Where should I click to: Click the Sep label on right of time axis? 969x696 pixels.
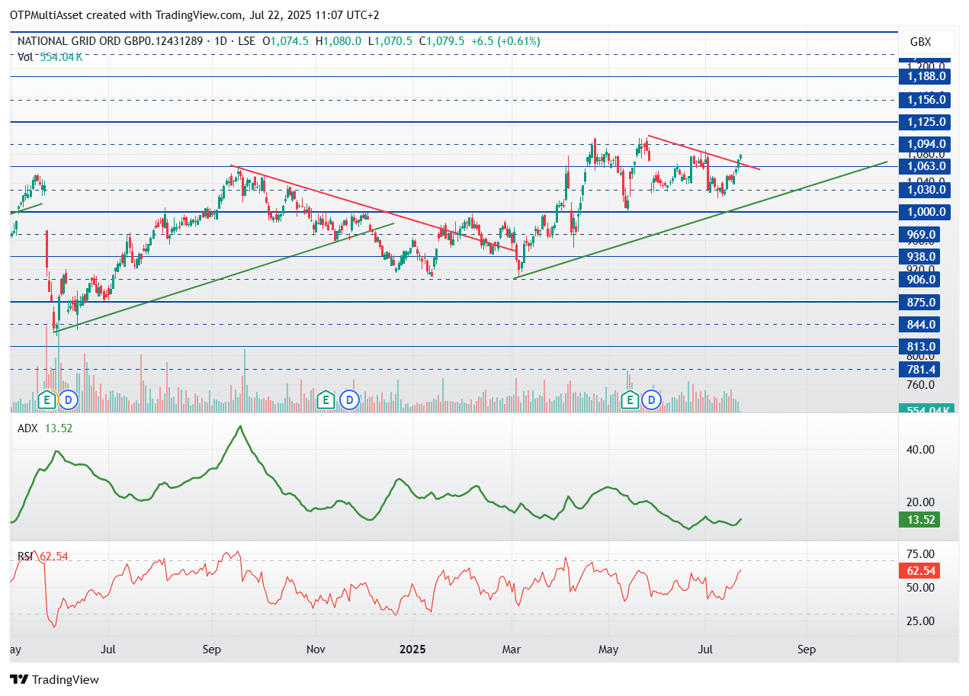click(x=807, y=649)
